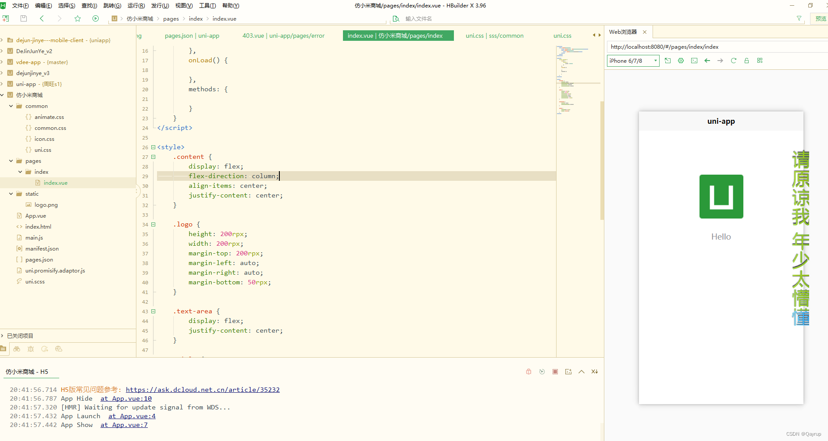Refresh the Web browser page

(x=733, y=61)
